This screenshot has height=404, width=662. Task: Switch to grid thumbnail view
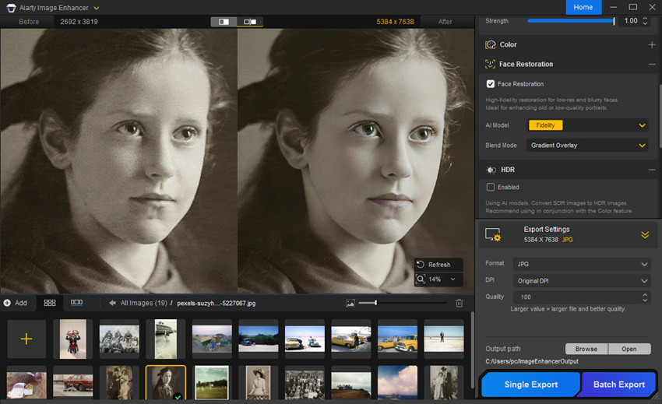pos(50,303)
